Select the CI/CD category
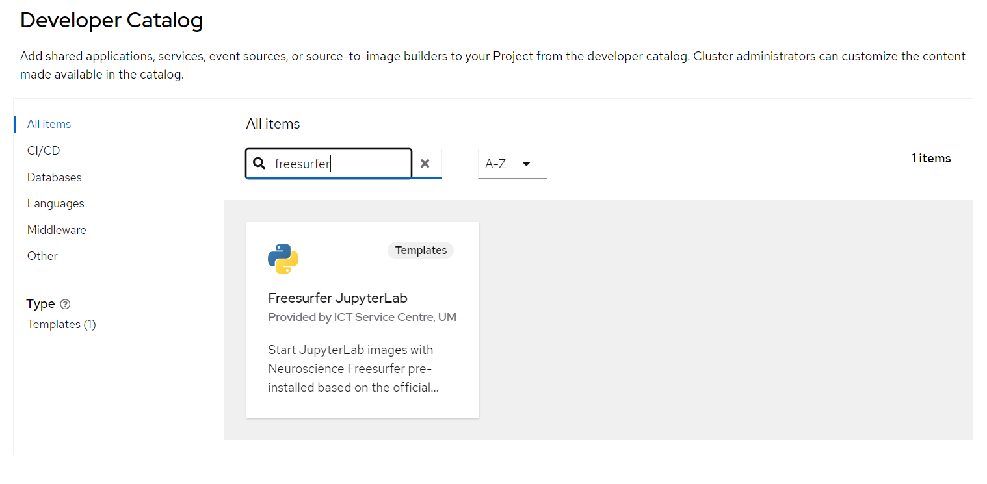Image resolution: width=987 pixels, height=484 pixels. [x=44, y=151]
